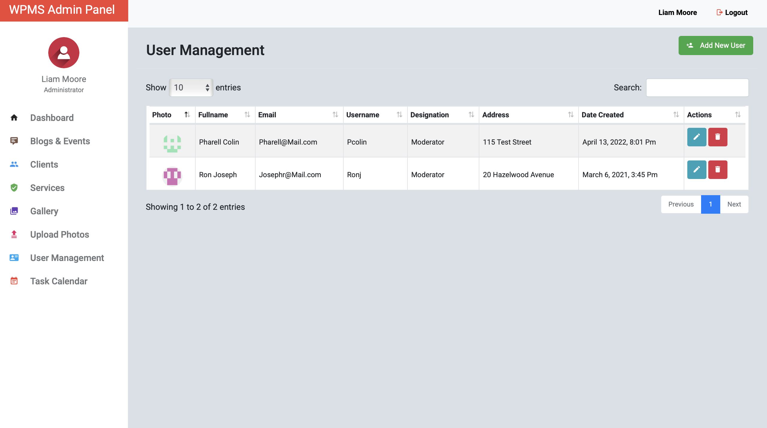Click Moderator designation in Ron Joseph row
Image resolution: width=767 pixels, height=428 pixels.
coord(428,175)
